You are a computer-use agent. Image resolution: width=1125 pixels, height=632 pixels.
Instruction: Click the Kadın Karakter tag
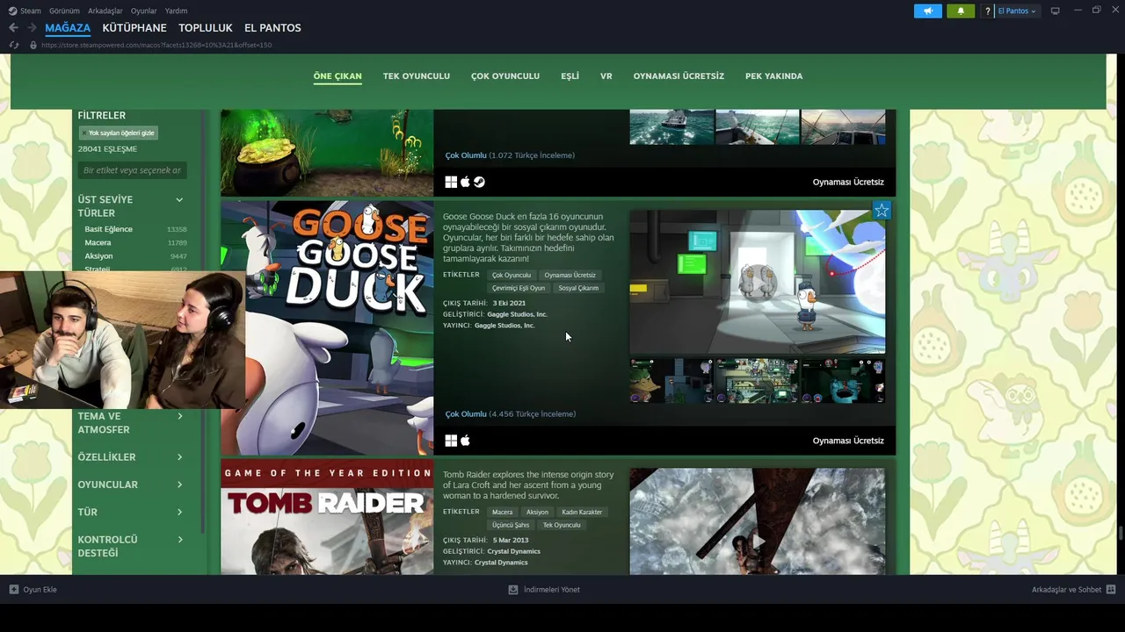pos(582,512)
